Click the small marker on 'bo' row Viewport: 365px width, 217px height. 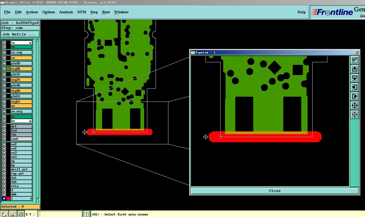30,121
